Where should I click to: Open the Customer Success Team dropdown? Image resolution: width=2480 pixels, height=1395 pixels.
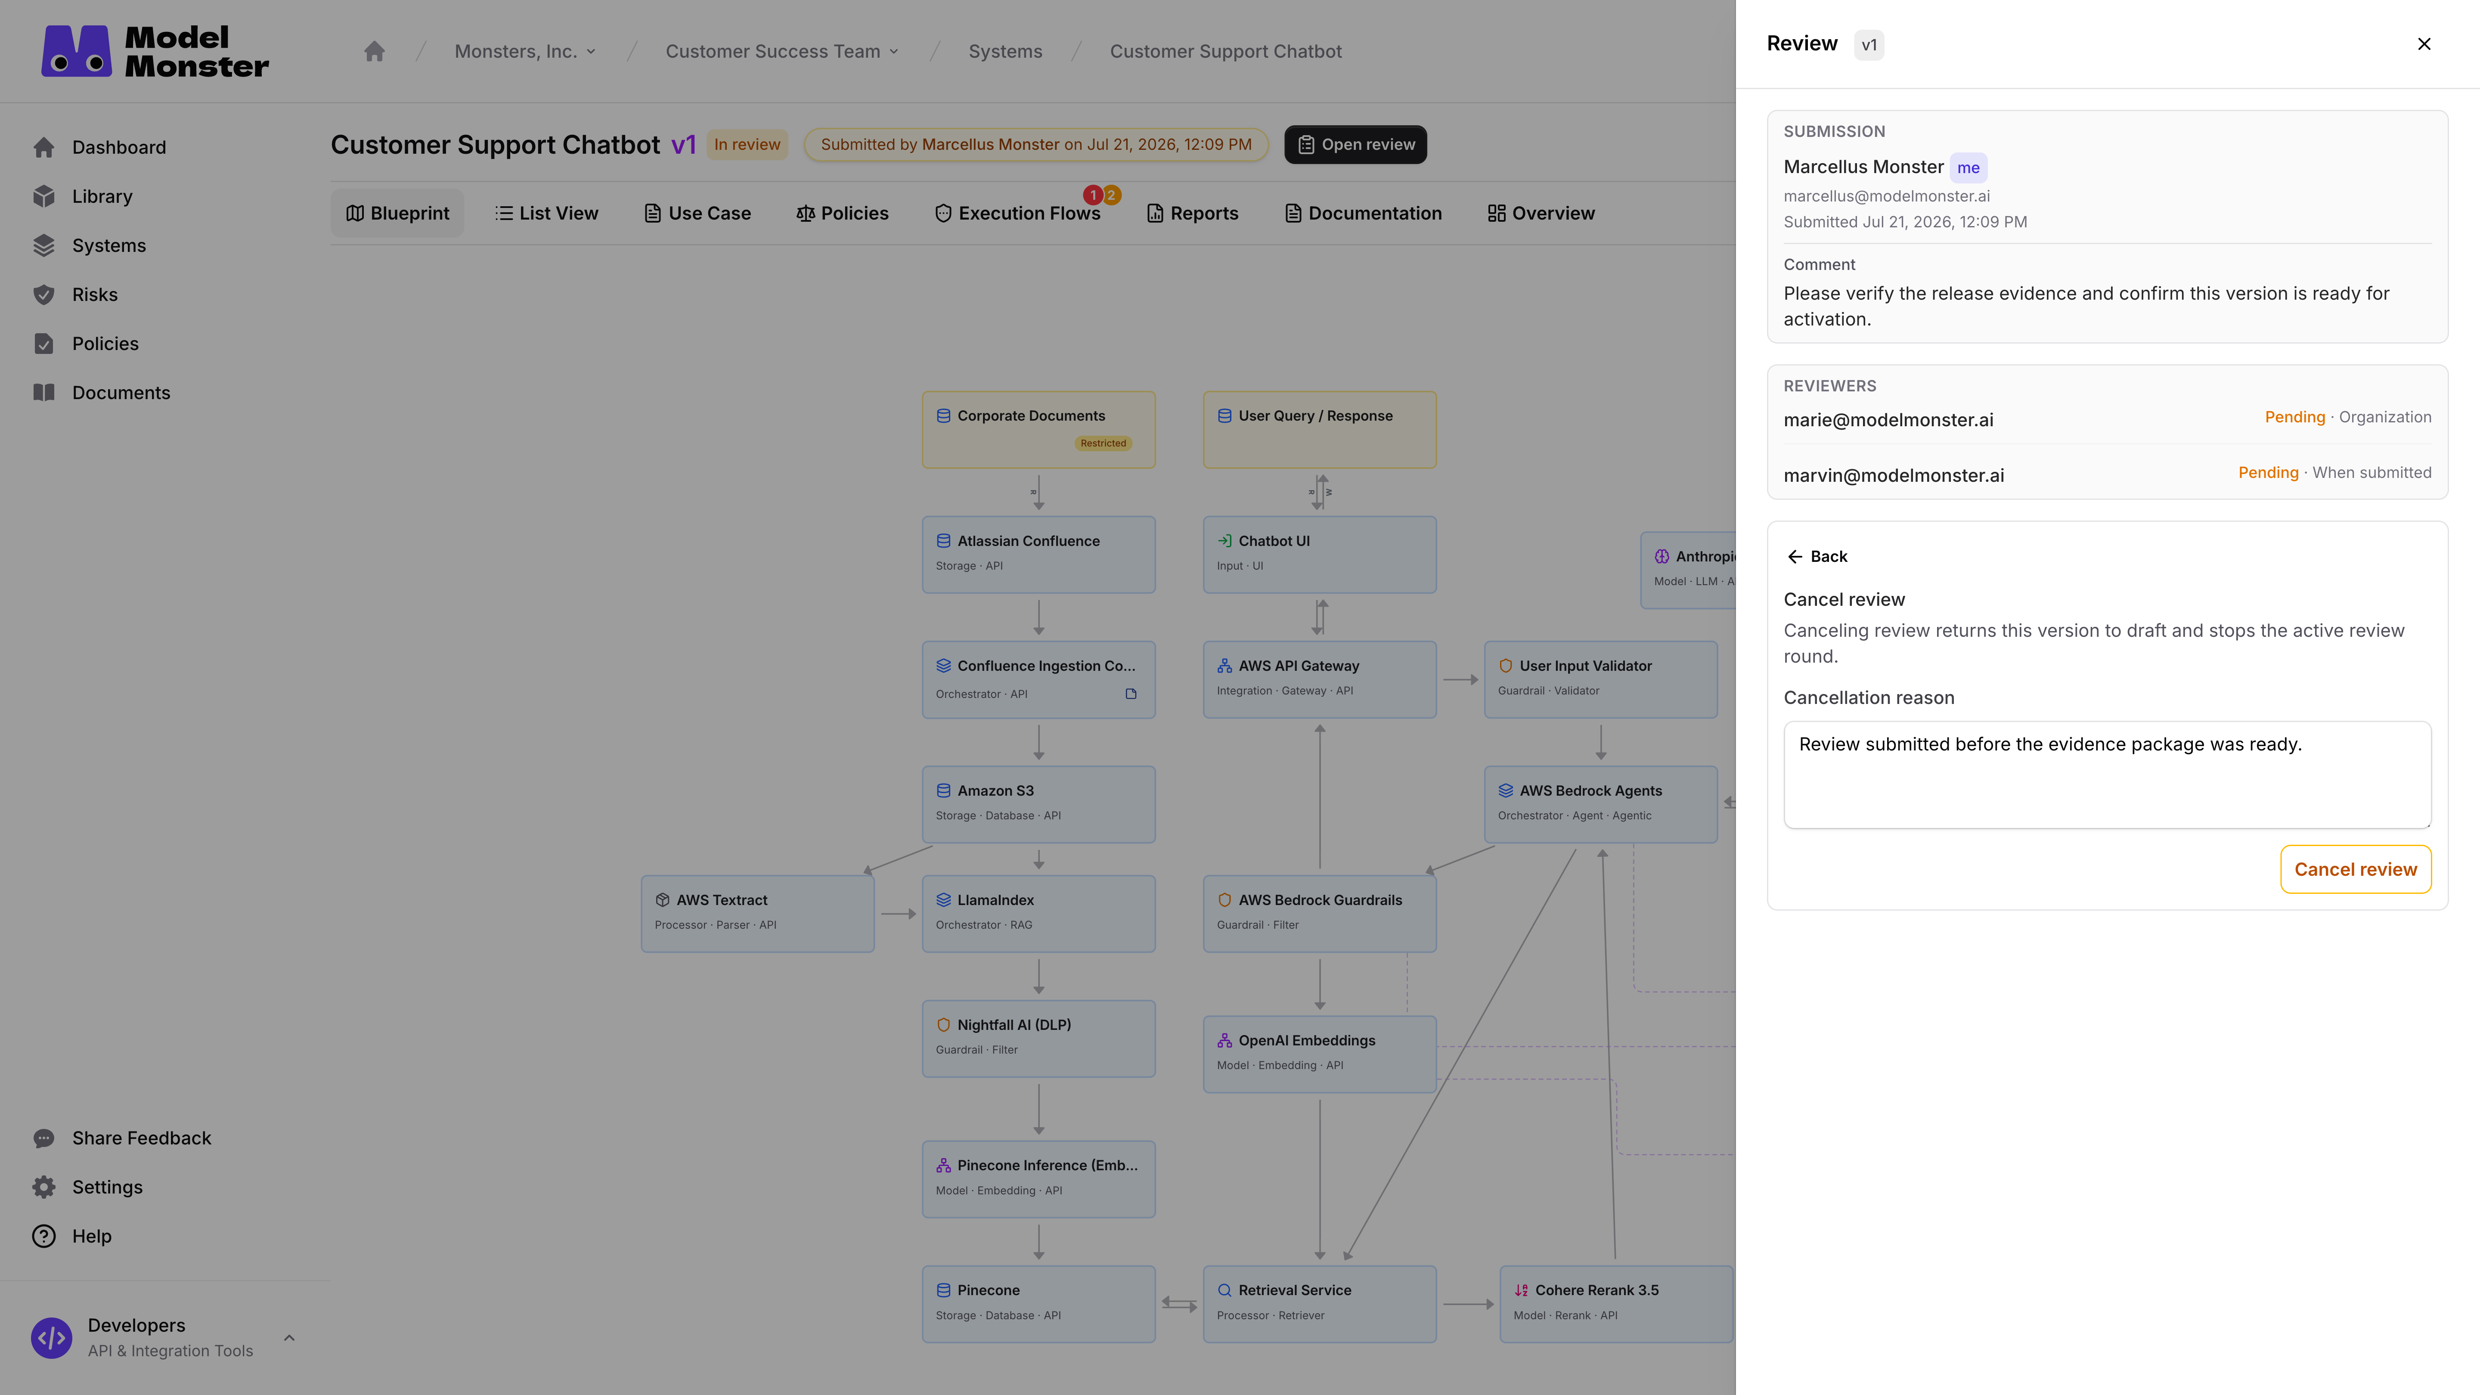coord(783,51)
